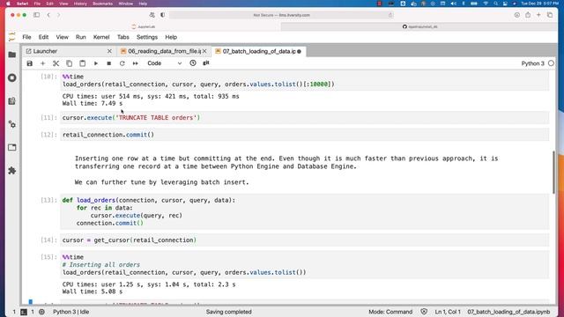Open the Tabs menu in JupyterLab

point(123,37)
